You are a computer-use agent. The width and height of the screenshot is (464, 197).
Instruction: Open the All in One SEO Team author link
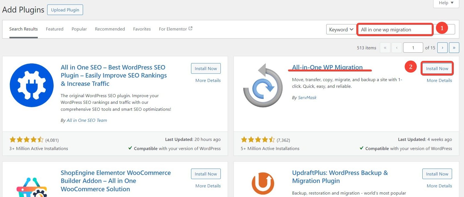[x=87, y=120]
